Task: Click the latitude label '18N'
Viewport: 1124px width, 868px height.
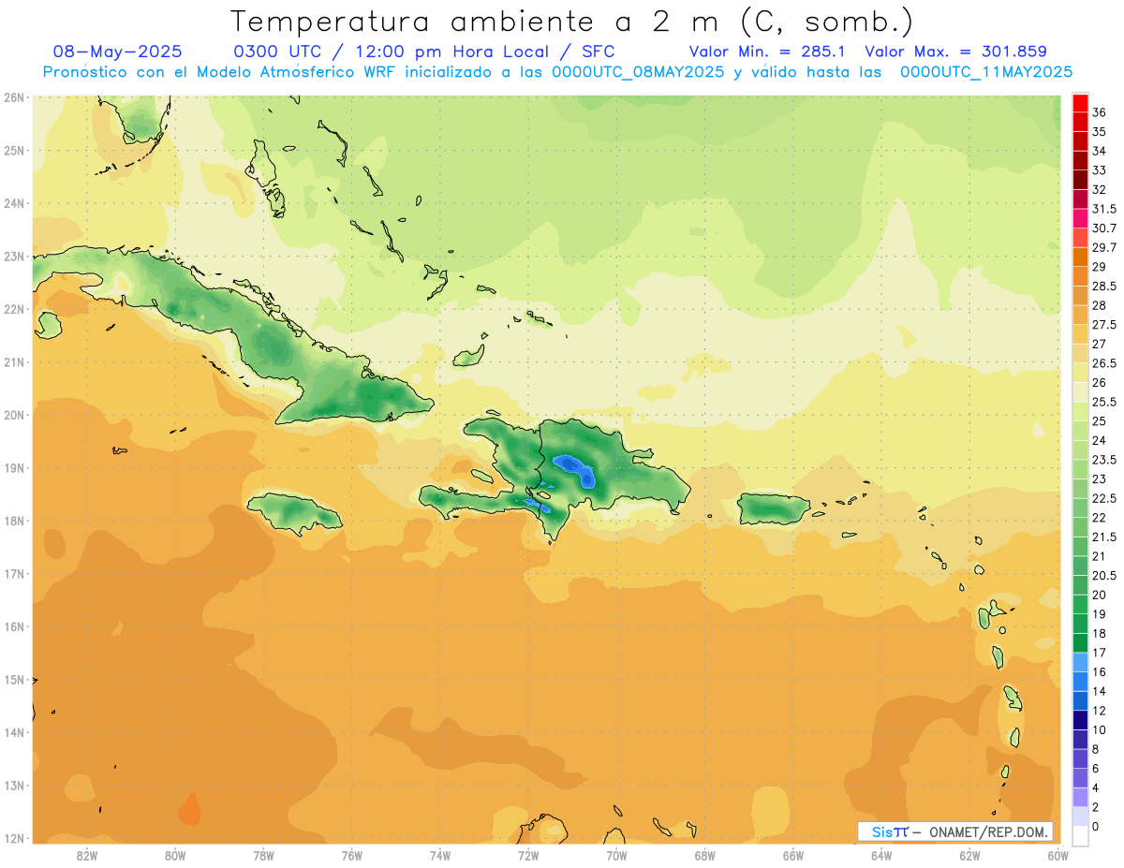Action: (14, 521)
